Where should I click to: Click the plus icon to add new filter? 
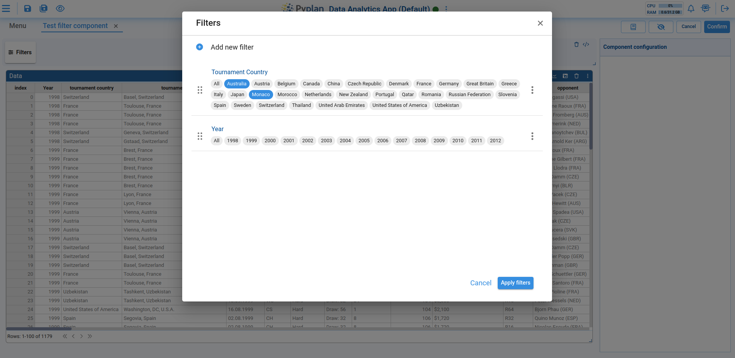coord(200,47)
